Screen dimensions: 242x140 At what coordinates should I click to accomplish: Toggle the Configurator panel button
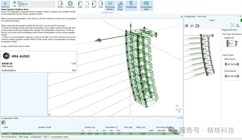(x=131, y=5)
